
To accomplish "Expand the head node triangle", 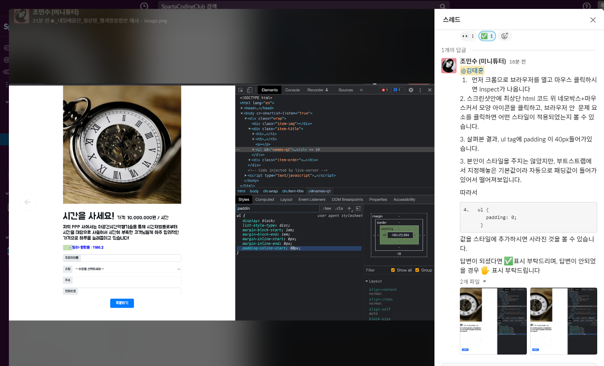I will pyautogui.click(x=242, y=108).
